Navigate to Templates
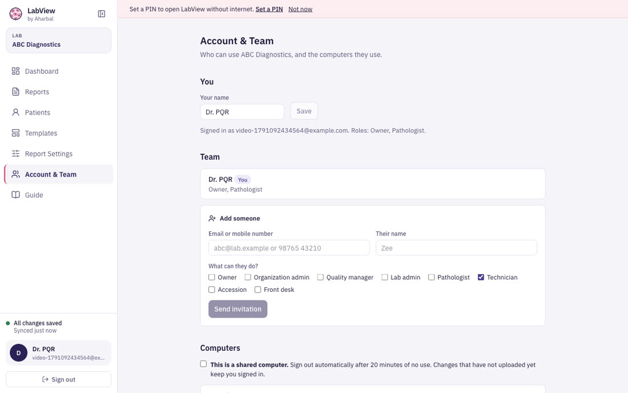 pyautogui.click(x=58, y=133)
